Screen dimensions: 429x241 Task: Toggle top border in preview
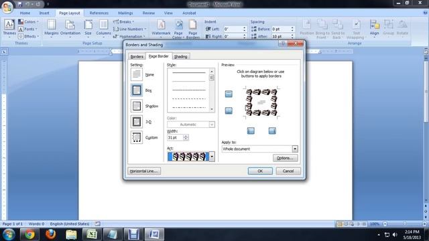point(229,94)
